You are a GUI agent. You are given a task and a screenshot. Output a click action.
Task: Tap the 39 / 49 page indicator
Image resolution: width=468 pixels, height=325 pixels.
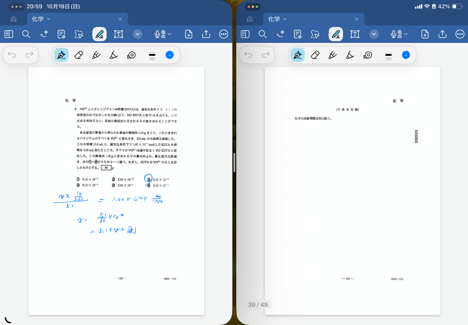pyautogui.click(x=257, y=304)
